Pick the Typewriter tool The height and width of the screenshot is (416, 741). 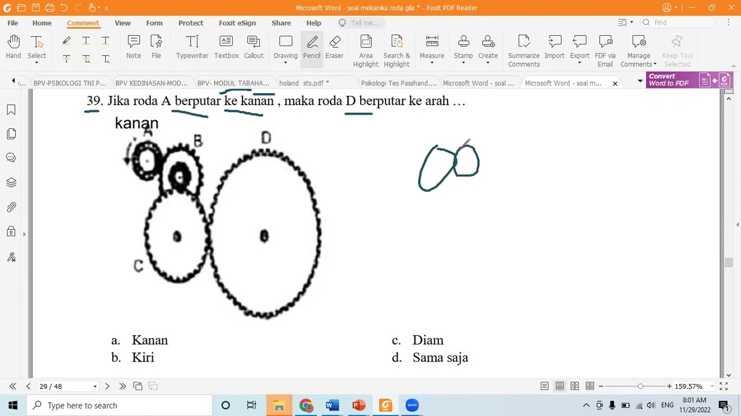(192, 47)
